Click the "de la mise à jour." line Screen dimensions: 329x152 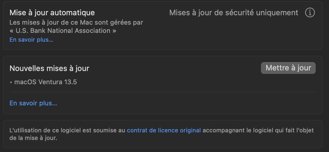pos(33,138)
